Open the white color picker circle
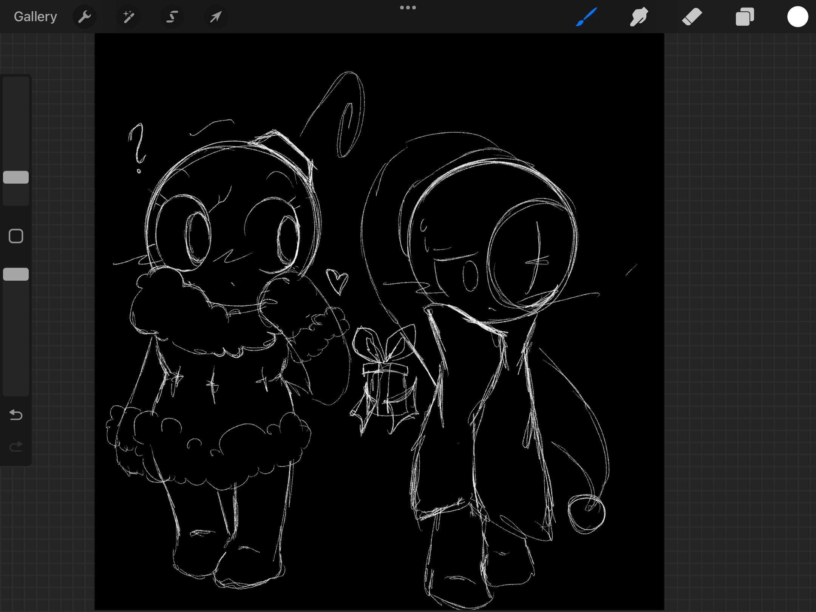Image resolution: width=816 pixels, height=612 pixels. pos(797,17)
